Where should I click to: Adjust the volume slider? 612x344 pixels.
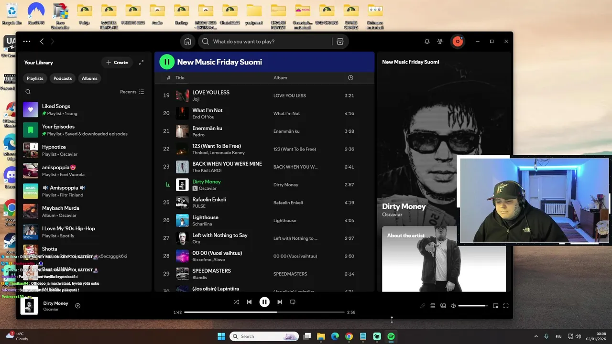(473, 306)
